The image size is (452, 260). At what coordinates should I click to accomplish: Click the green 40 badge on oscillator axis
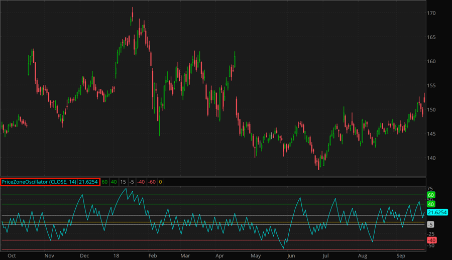click(x=430, y=204)
